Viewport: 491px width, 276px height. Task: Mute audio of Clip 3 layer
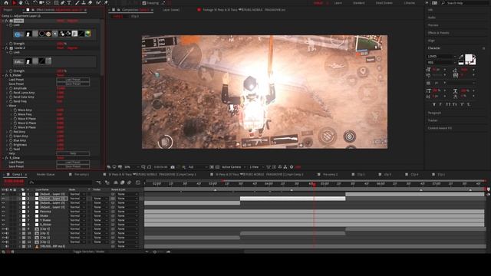[7, 233]
